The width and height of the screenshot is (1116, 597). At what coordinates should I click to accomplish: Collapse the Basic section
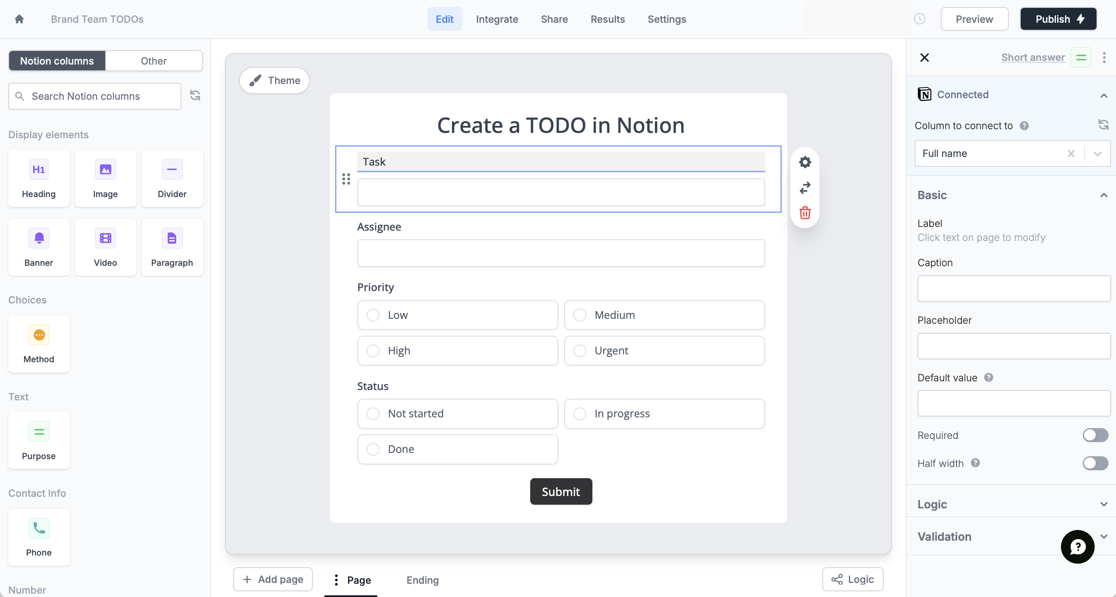1104,195
